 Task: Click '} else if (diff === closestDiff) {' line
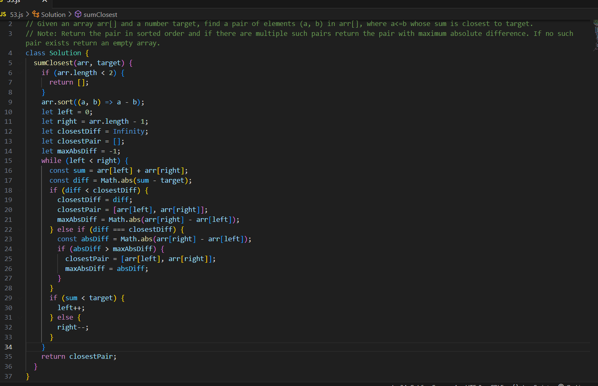(x=117, y=229)
